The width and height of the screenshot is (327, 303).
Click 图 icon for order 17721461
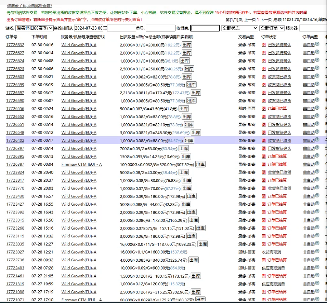(x=263, y=276)
